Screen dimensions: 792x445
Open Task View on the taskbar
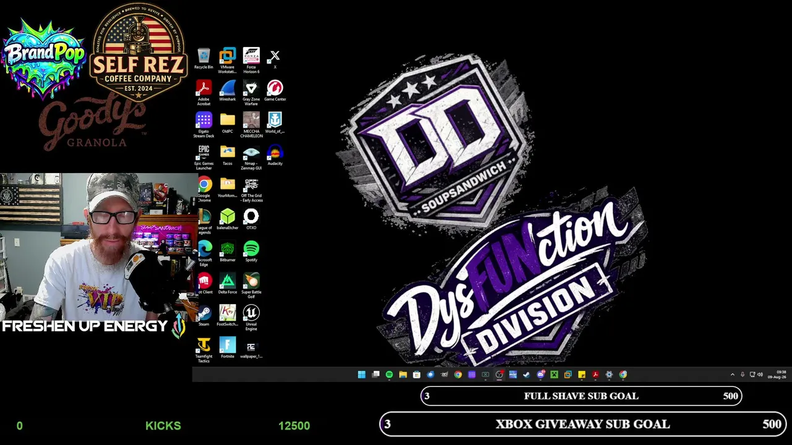pos(376,375)
